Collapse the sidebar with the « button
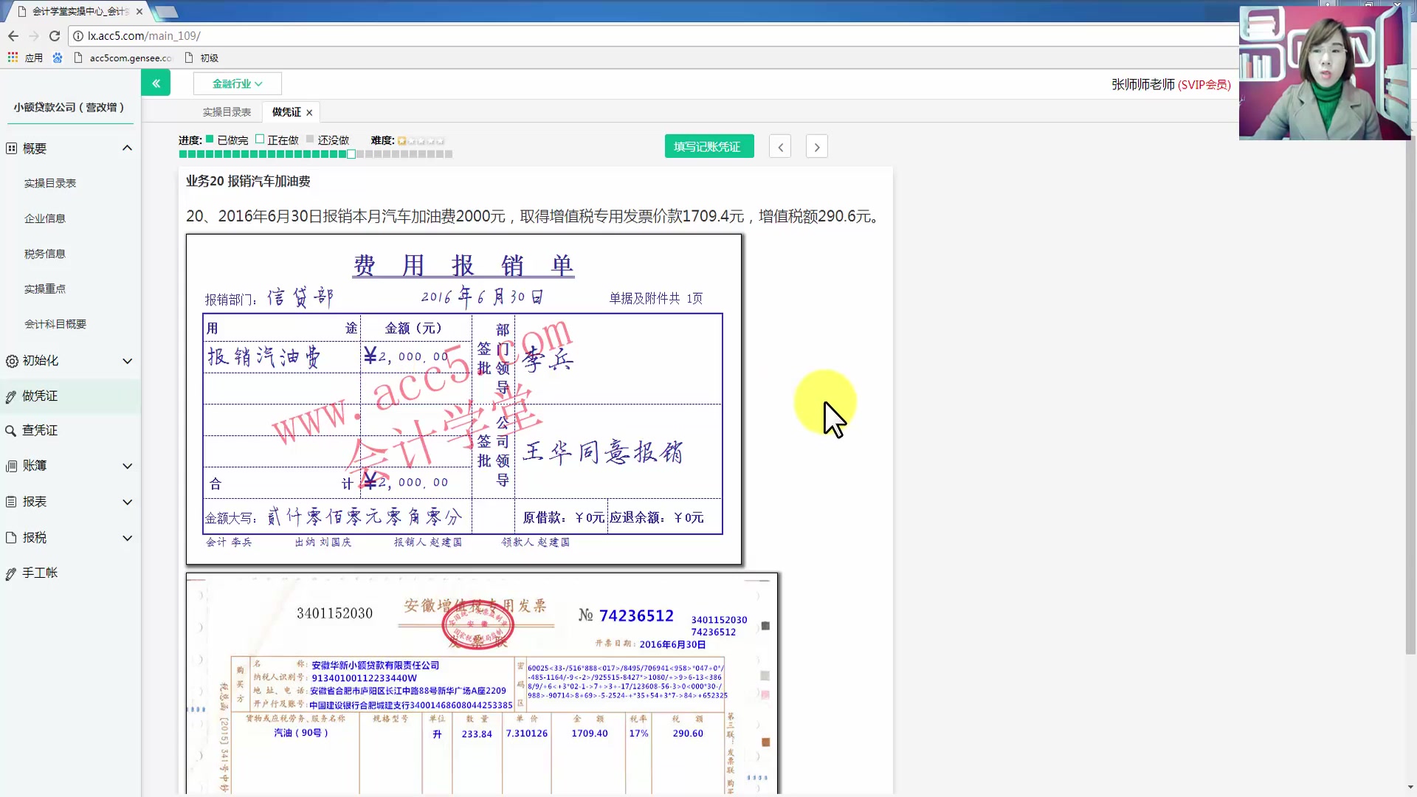This screenshot has width=1417, height=797. (x=156, y=83)
